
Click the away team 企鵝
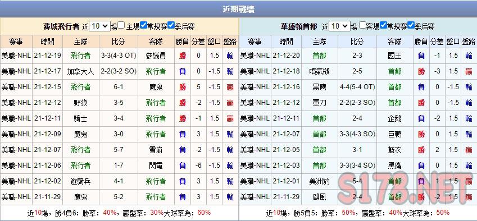(x=394, y=118)
